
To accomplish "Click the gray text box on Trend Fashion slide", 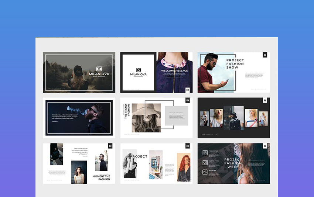I will (x=176, y=116).
